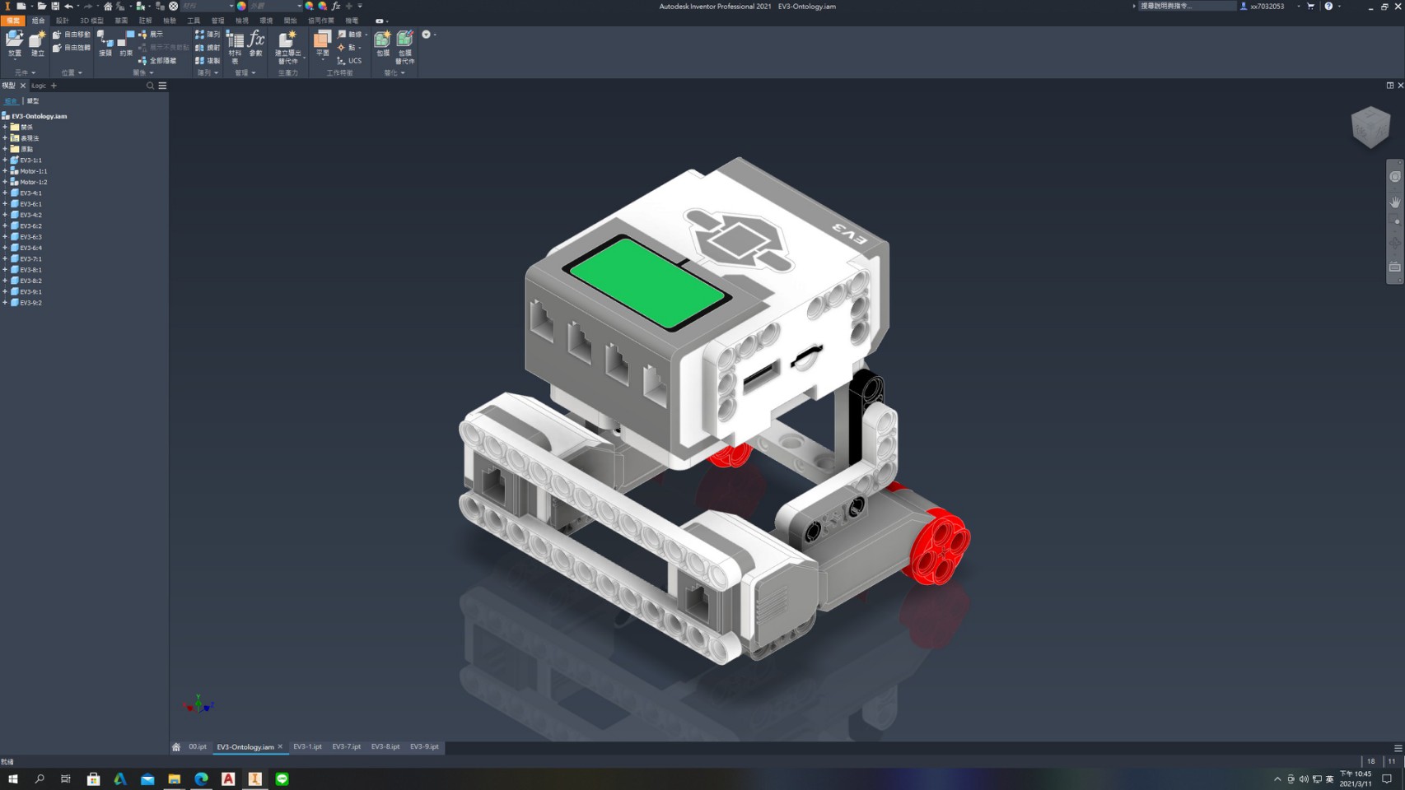
Task: Click the 點 (Work Point) tool
Action: click(349, 48)
